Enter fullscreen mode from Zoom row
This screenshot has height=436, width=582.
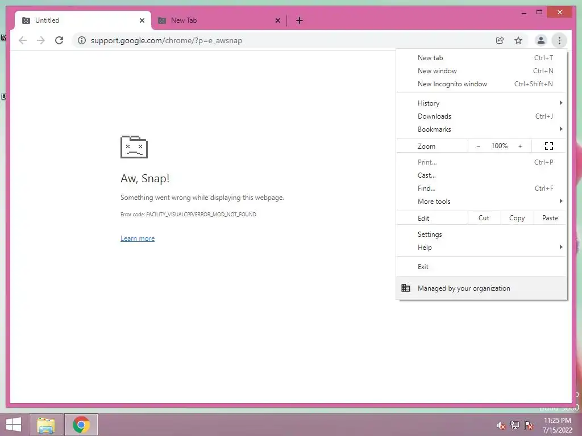(549, 146)
